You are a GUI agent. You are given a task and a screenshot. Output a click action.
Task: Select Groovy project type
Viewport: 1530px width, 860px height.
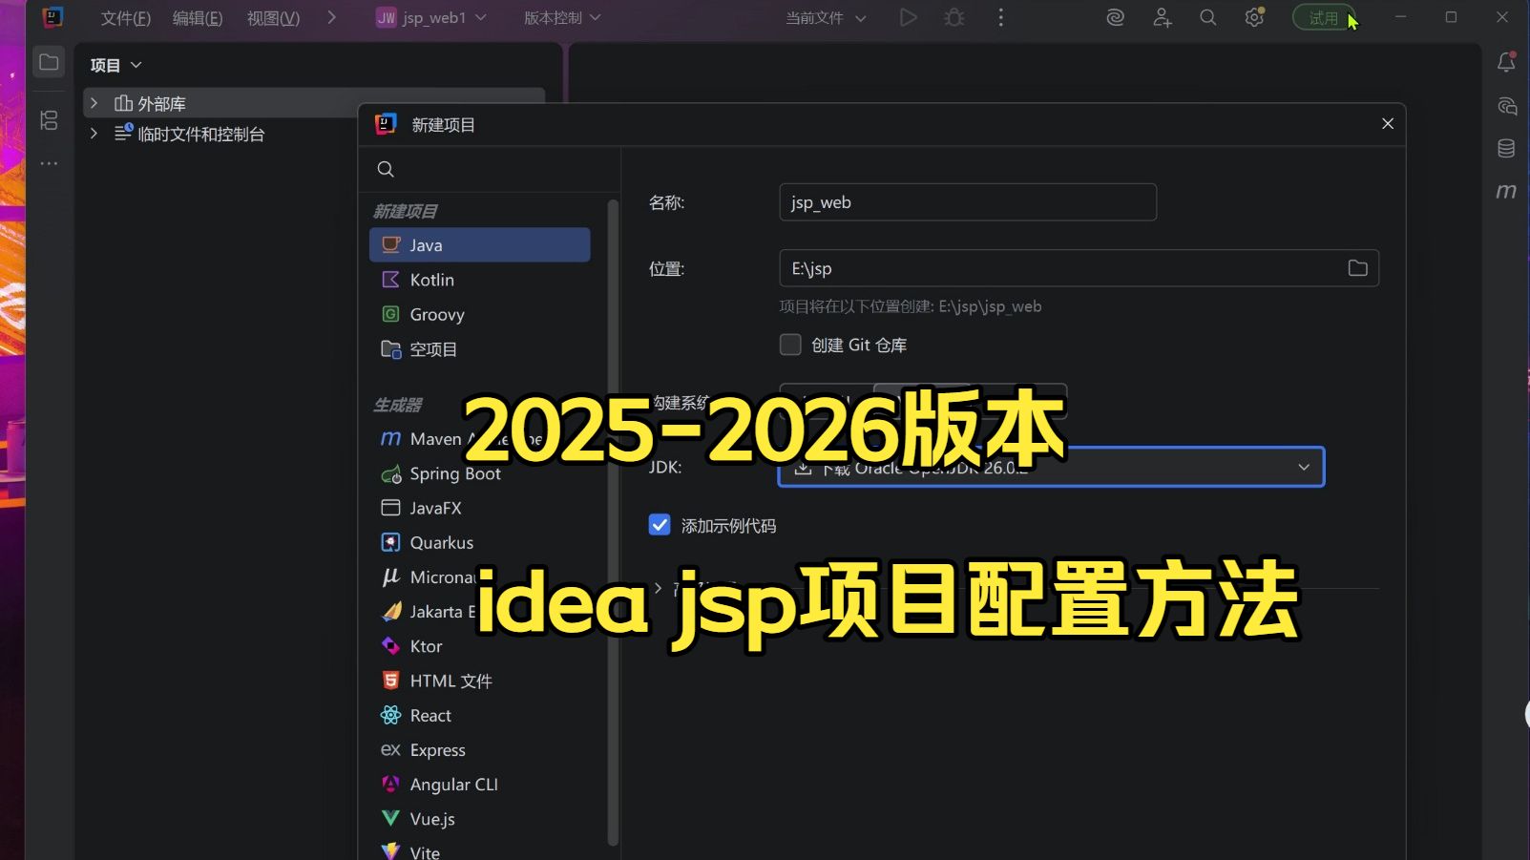[479, 314]
